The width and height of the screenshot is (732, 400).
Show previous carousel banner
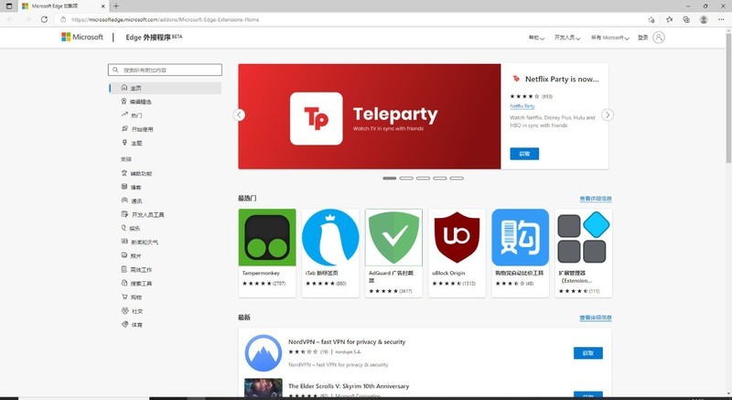[239, 114]
